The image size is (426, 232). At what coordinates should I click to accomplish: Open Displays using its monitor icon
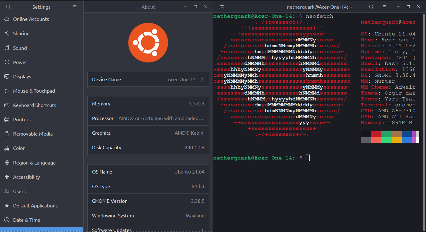(x=6, y=77)
